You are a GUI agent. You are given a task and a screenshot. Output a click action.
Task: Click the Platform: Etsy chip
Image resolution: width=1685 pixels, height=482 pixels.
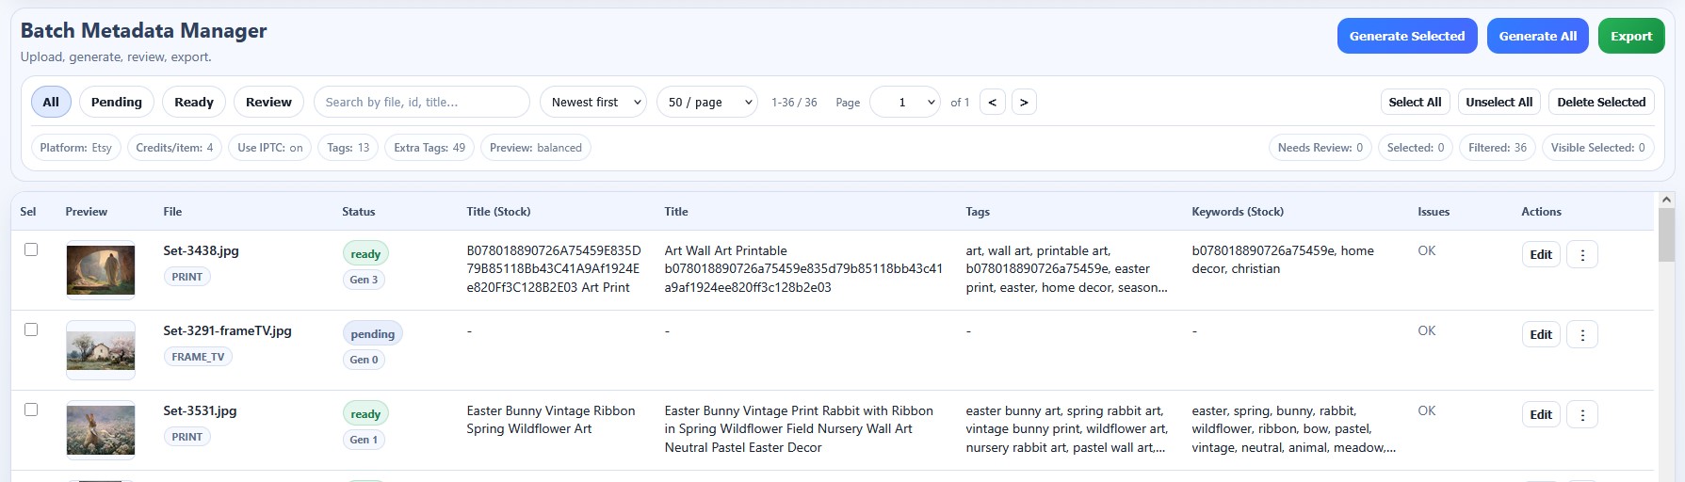point(76,148)
